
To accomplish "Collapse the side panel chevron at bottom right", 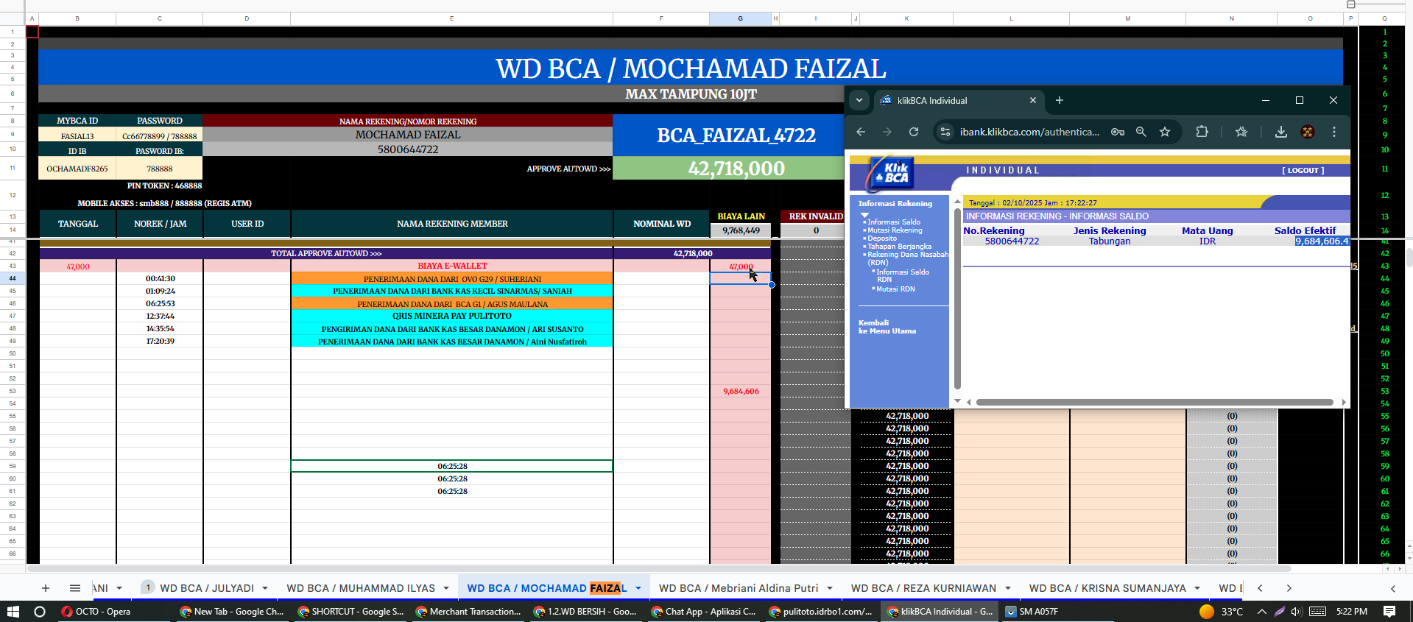I will [x=1393, y=588].
